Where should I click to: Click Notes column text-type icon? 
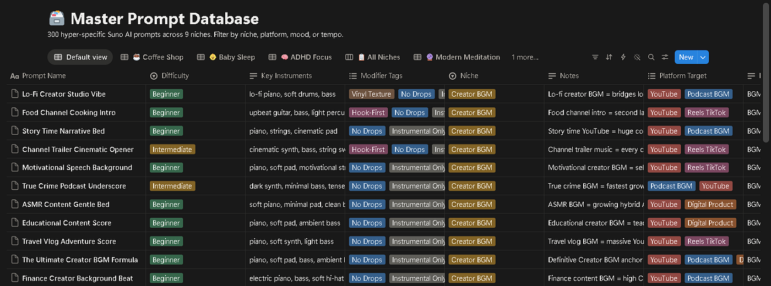click(552, 76)
